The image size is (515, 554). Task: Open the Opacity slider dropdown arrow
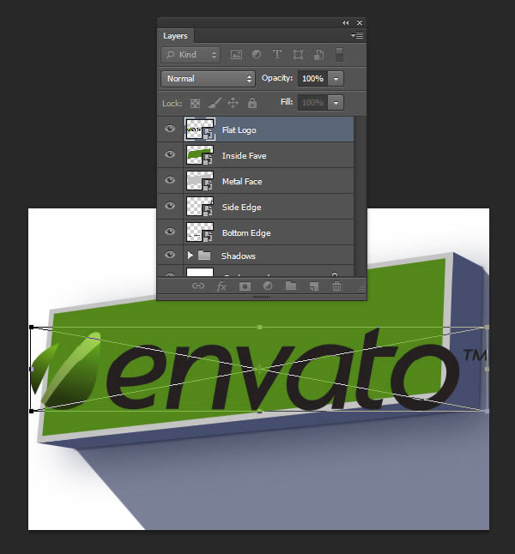pyautogui.click(x=336, y=79)
